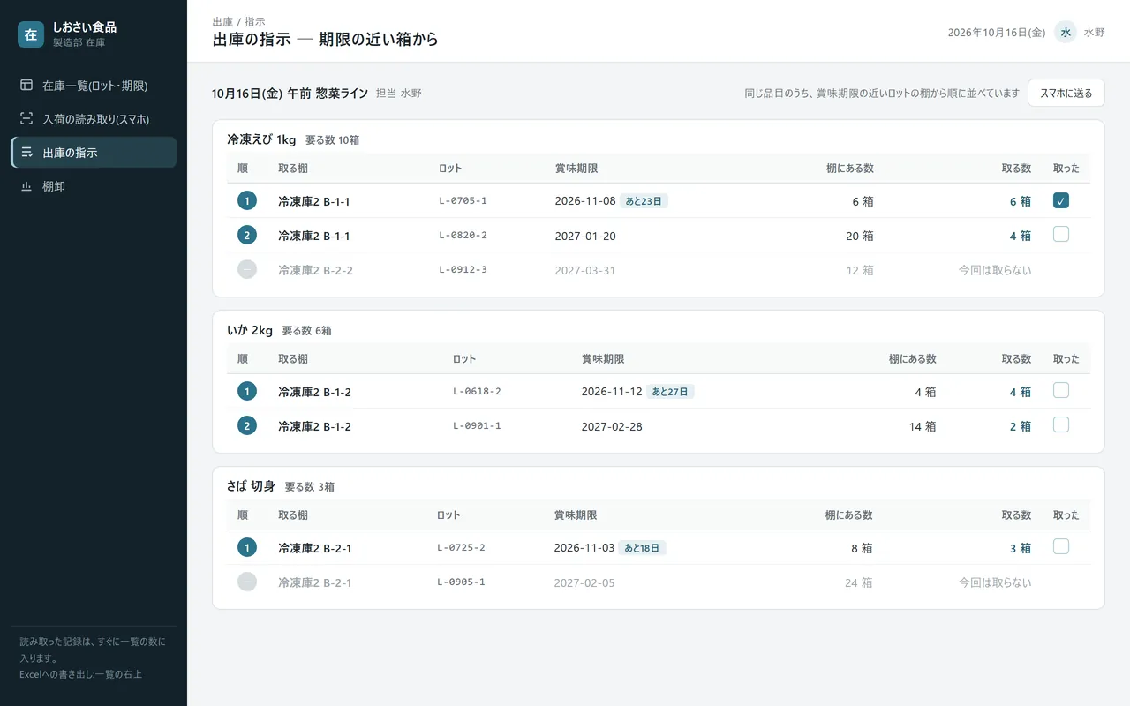
Task: Check the 取った box for lot L-0820-2
Action: (x=1061, y=234)
